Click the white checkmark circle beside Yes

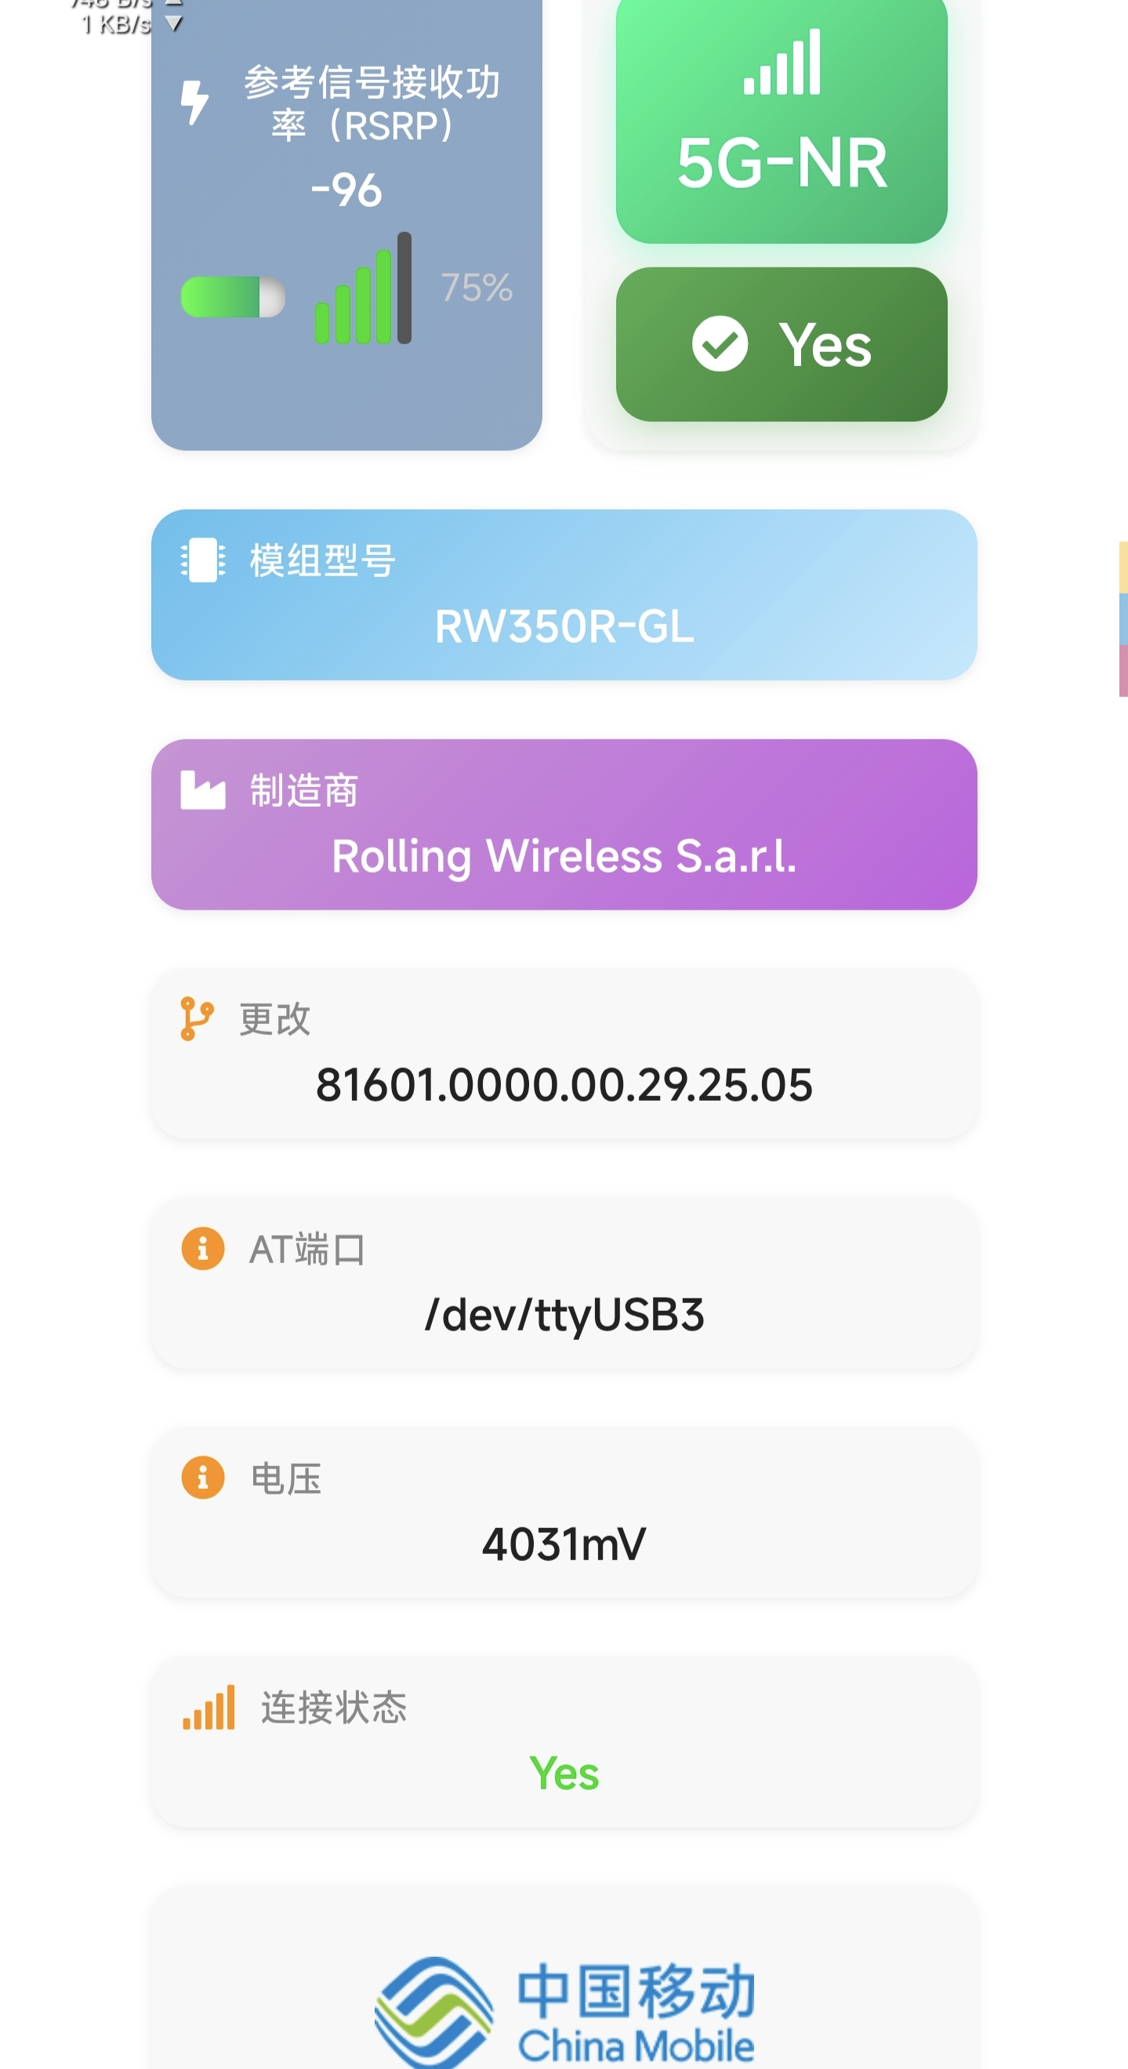[x=720, y=343]
